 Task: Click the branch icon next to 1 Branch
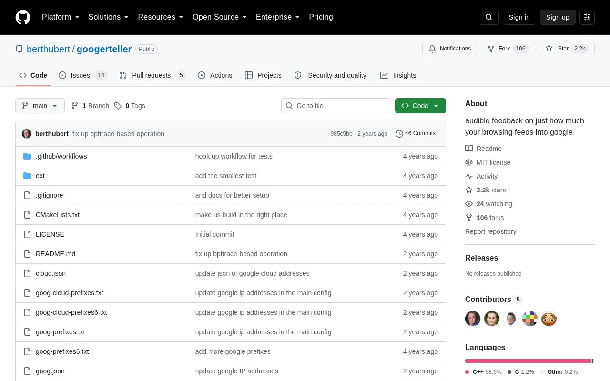pyautogui.click(x=75, y=106)
